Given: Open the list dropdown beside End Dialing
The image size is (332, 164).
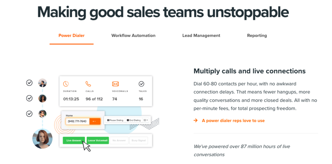Looking at the screenshot, I should click(x=146, y=120).
